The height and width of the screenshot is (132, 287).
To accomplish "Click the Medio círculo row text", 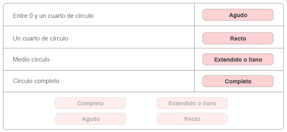I will click(x=31, y=59).
